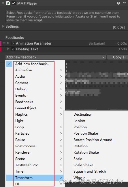The height and width of the screenshot is (187, 128).
Task: Open MMF Player help icon
Action: point(118,3)
